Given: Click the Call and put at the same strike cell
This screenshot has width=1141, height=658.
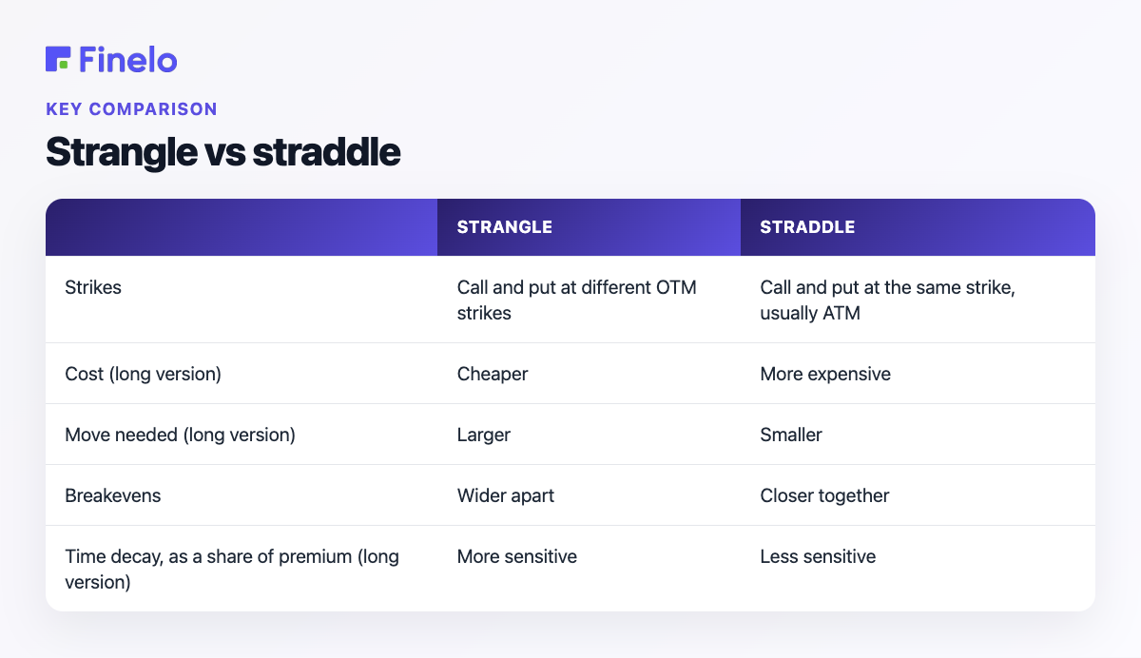Looking at the screenshot, I should 887,300.
